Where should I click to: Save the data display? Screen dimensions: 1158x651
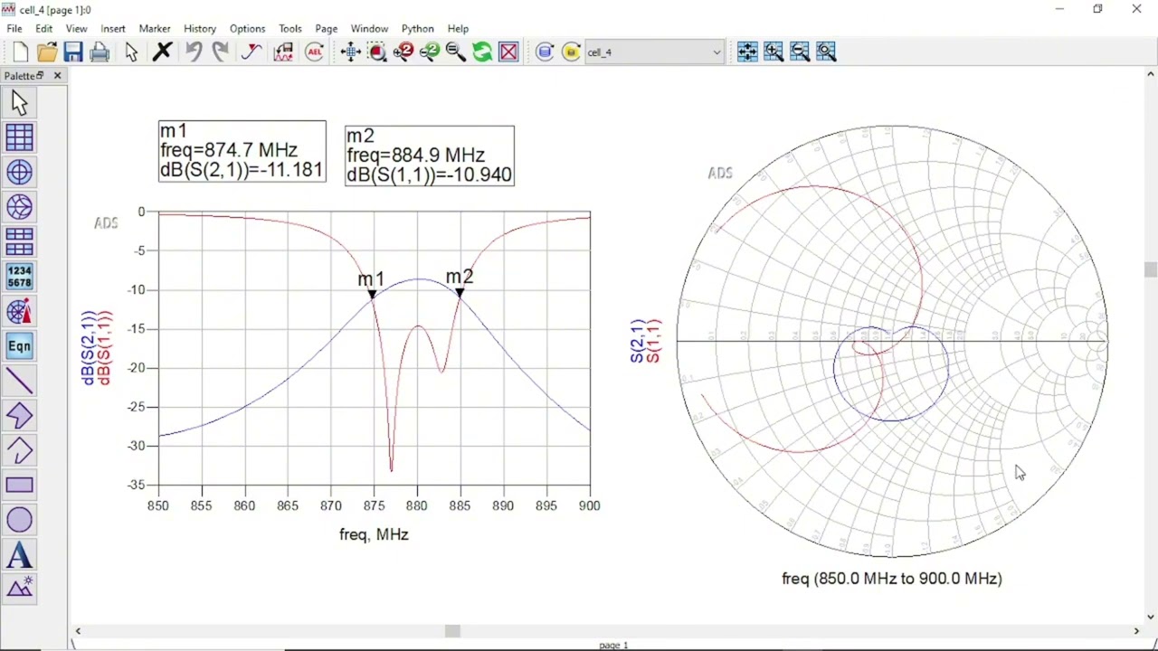click(x=73, y=52)
